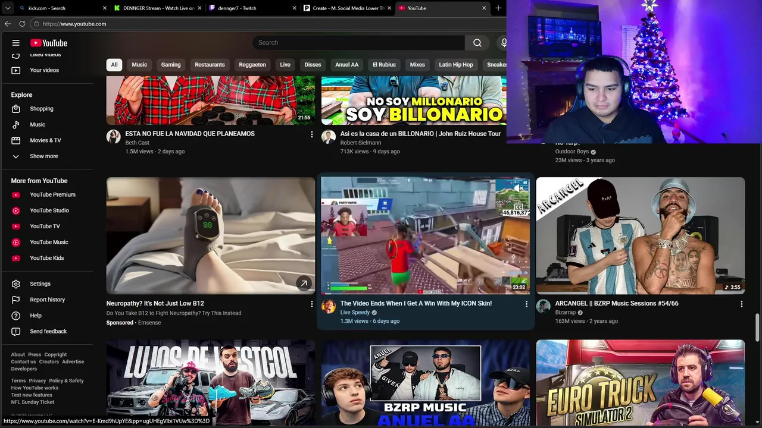Select the Latin Hip Hop filter chip
The width and height of the screenshot is (762, 428).
click(456, 65)
